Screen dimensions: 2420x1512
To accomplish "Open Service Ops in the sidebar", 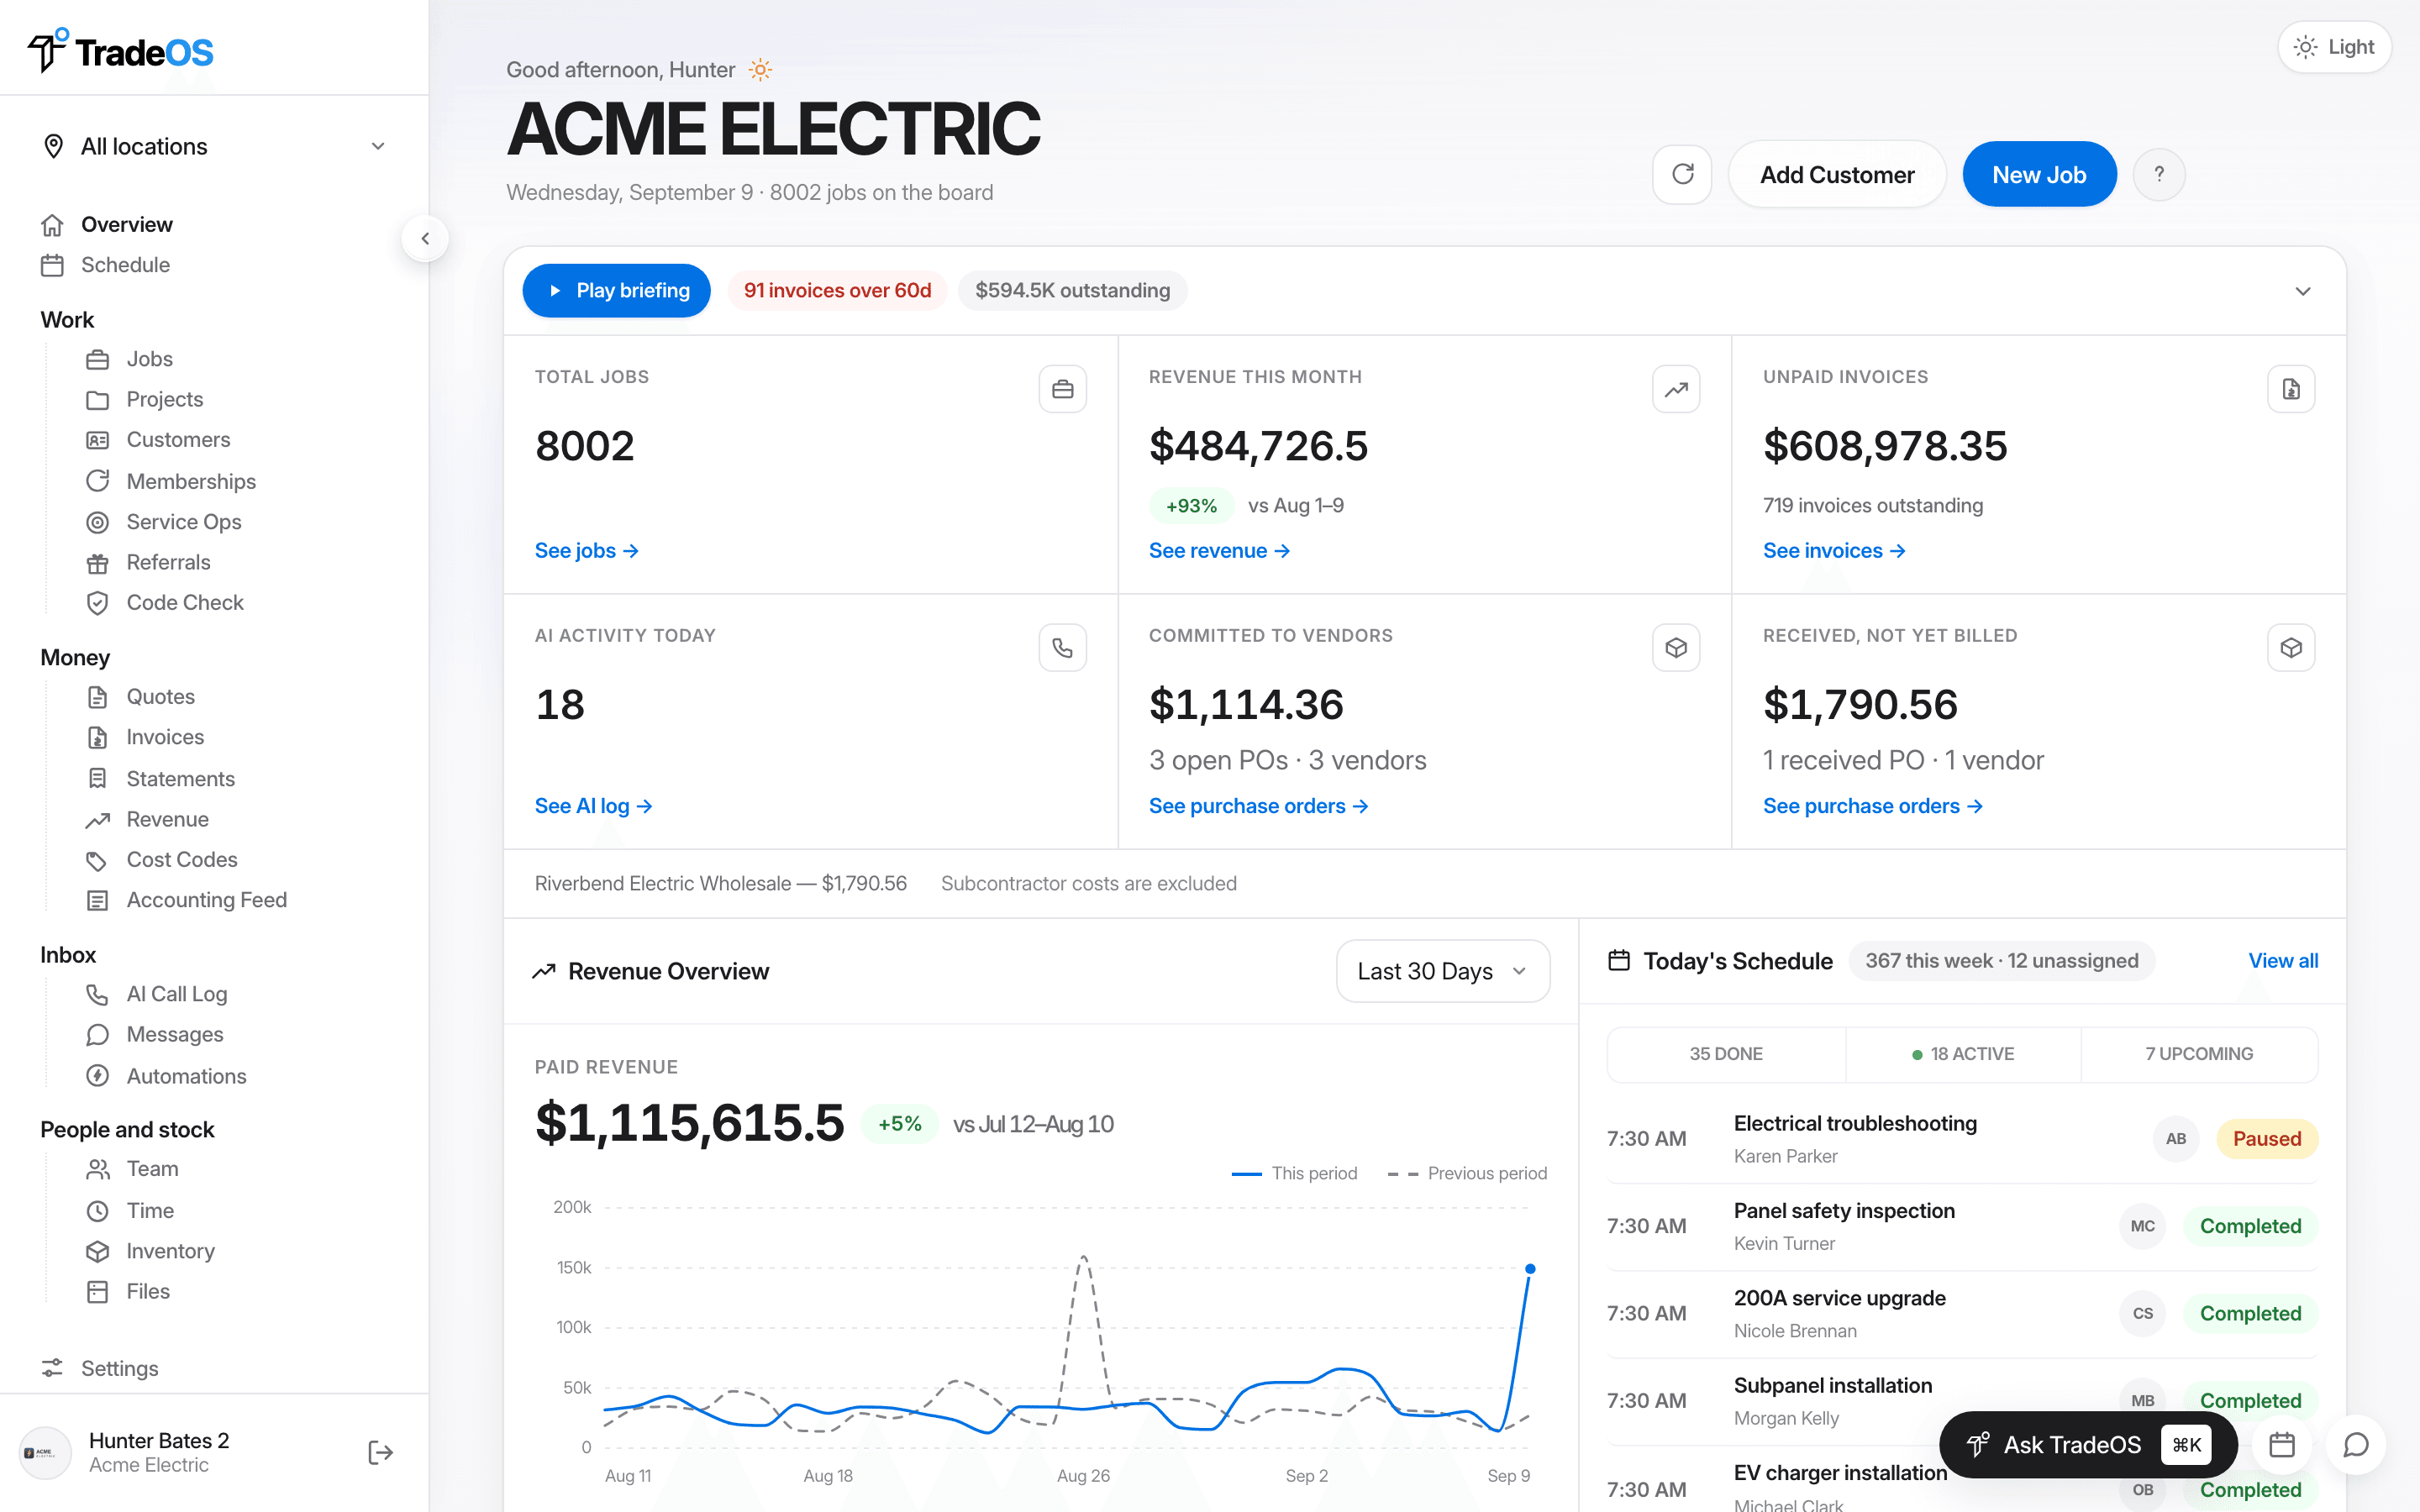I will click(163, 522).
